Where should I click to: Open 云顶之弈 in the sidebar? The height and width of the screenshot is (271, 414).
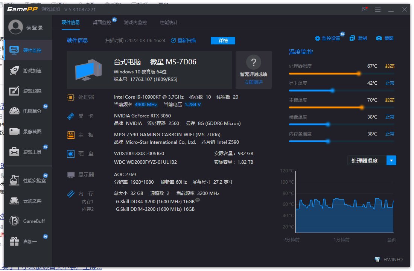click(x=28, y=201)
